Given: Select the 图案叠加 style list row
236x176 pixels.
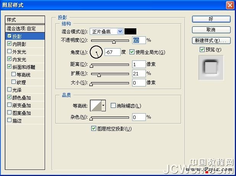Looking at the screenshot, I should 25,113.
